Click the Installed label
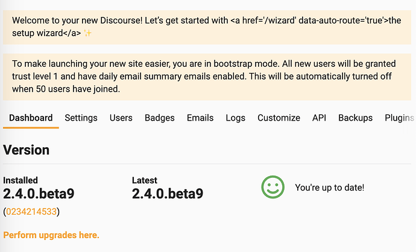This screenshot has width=416, height=252. click(20, 180)
